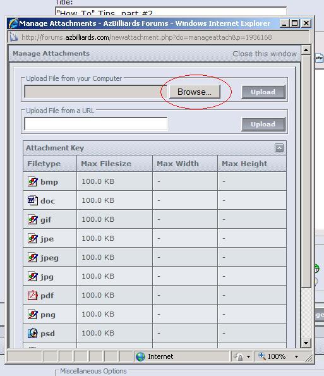Click the address bar URL text

click(147, 37)
